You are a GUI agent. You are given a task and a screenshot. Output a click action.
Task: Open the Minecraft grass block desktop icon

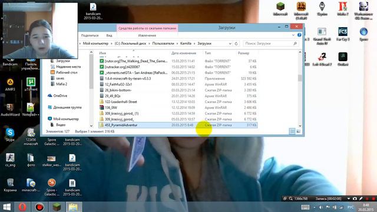[280, 9]
